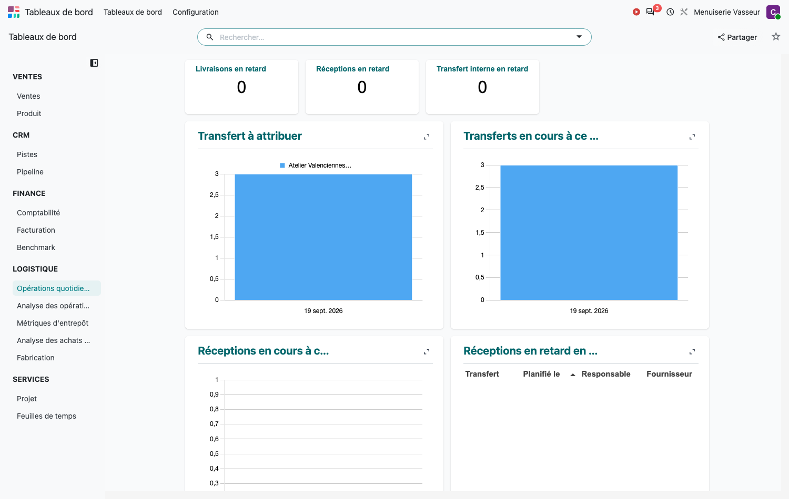Open the Benchmark dashboard

click(x=57, y=247)
